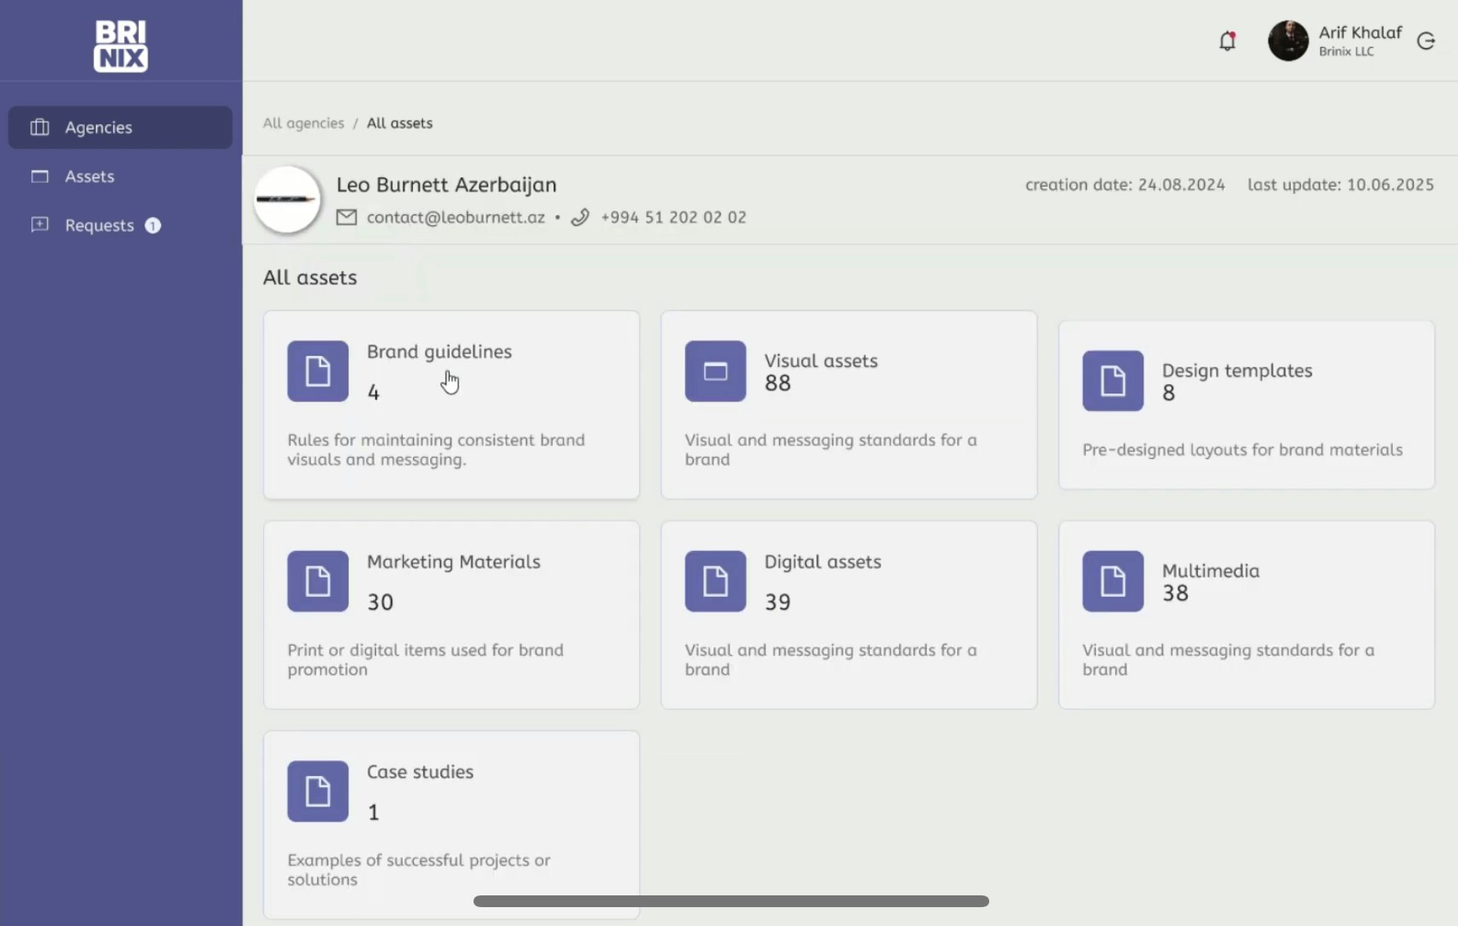This screenshot has width=1458, height=926.
Task: Click the Digital assets count 39
Action: click(x=778, y=602)
